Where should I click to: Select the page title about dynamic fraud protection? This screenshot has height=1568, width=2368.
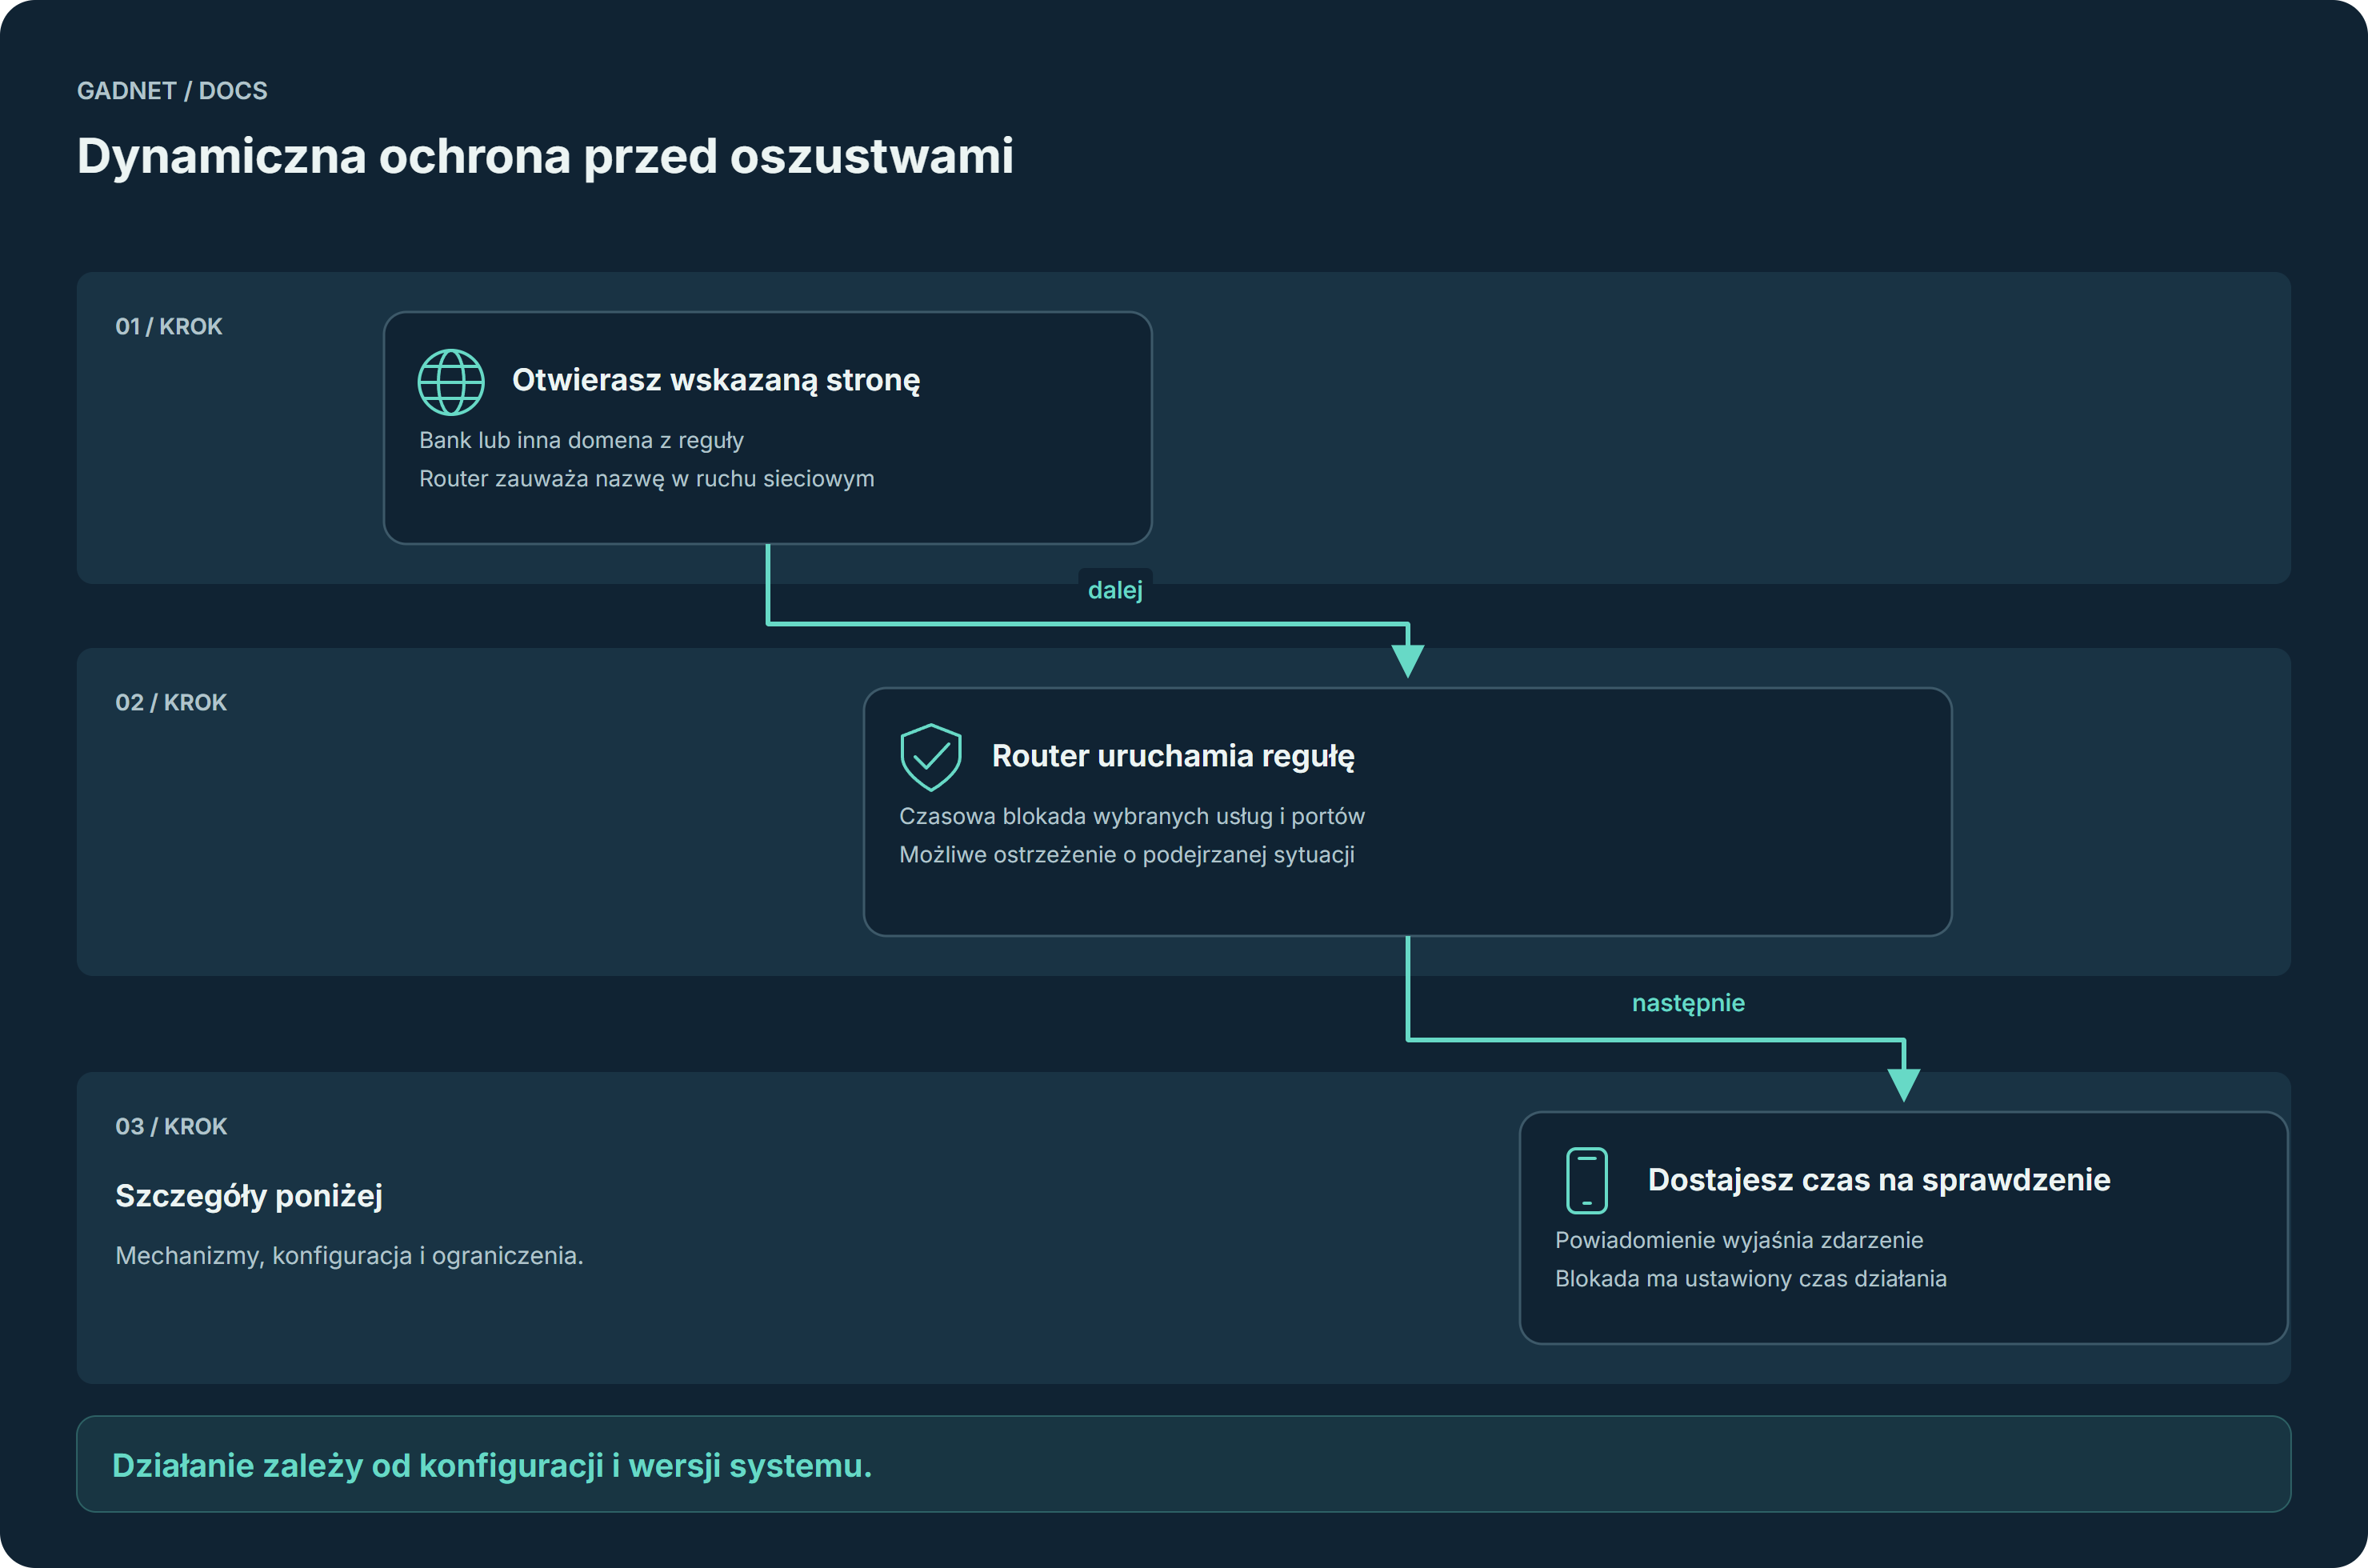click(x=545, y=156)
